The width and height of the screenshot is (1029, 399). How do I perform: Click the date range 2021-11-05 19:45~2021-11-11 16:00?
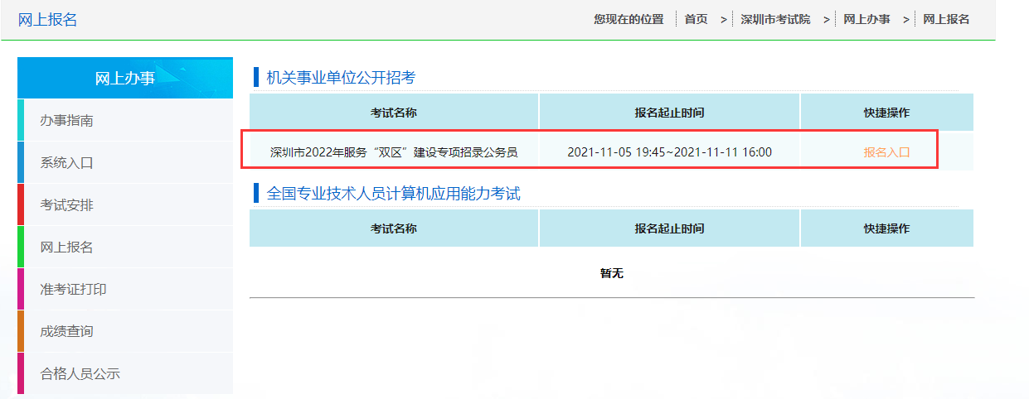pyautogui.click(x=669, y=152)
